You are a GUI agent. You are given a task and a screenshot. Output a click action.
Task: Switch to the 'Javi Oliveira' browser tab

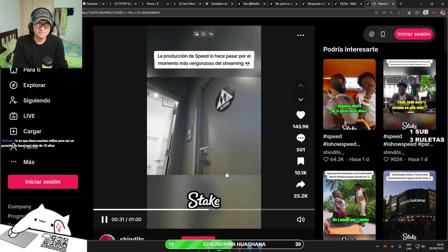187,4
